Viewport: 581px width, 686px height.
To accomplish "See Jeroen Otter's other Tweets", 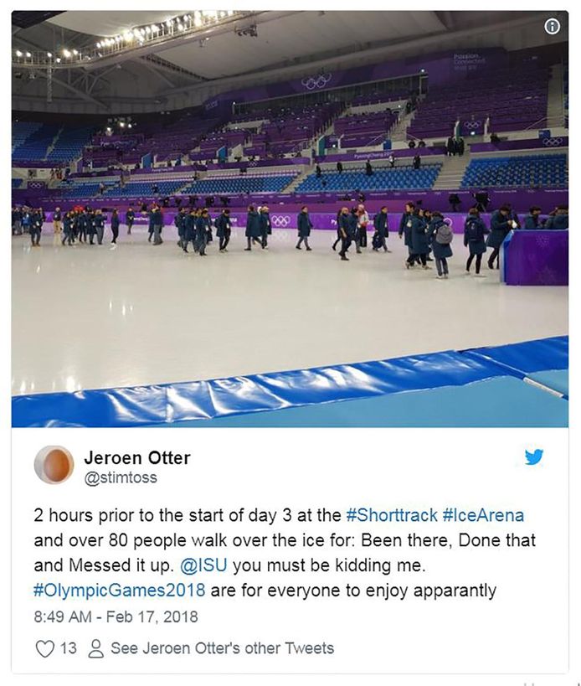I will (x=222, y=648).
